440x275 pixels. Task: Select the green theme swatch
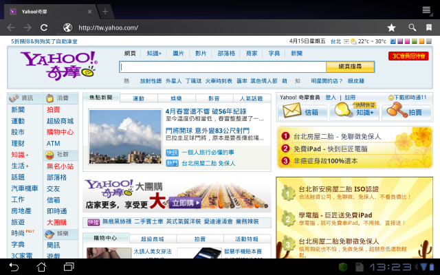tap(415, 41)
